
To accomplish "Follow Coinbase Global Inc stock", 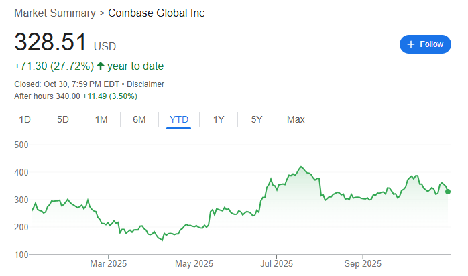I will pyautogui.click(x=425, y=44).
